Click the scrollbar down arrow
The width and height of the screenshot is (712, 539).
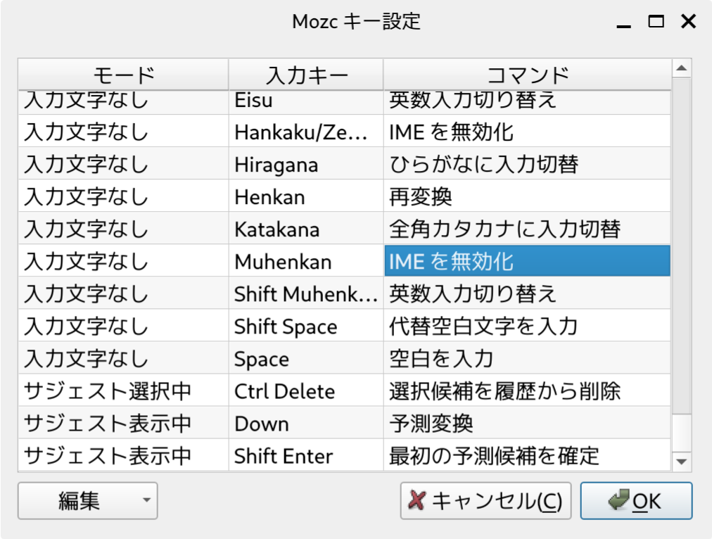click(x=680, y=461)
